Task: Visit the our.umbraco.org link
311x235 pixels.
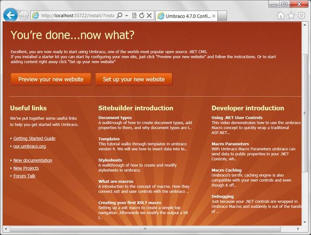Action: point(30,146)
